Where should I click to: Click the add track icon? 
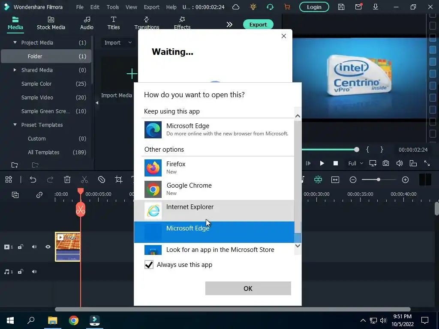[x=15, y=195]
